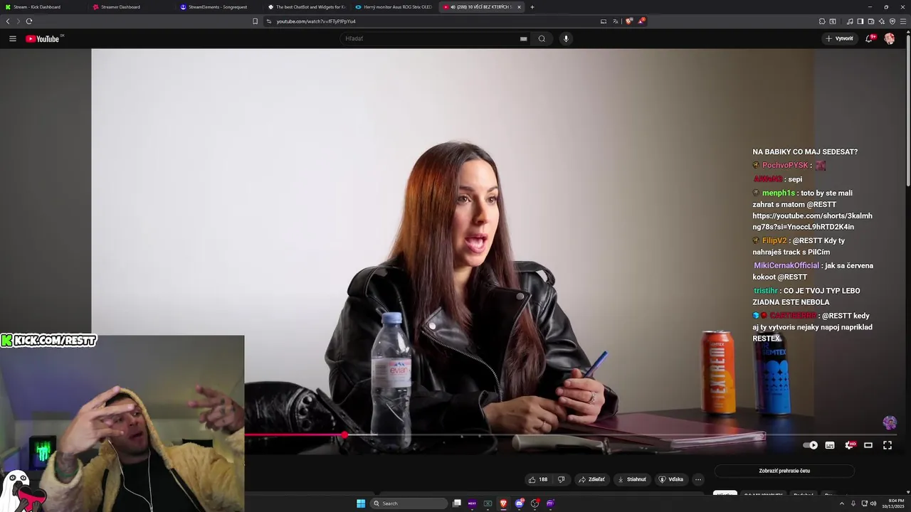Switch to theater mode in the player
Viewport: 911px width, 512px height.
point(868,445)
